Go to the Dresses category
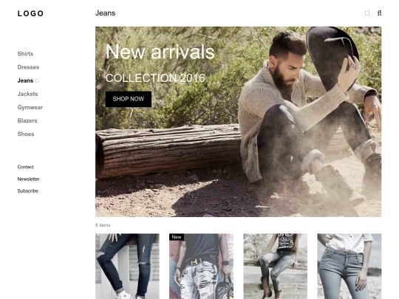 [28, 67]
